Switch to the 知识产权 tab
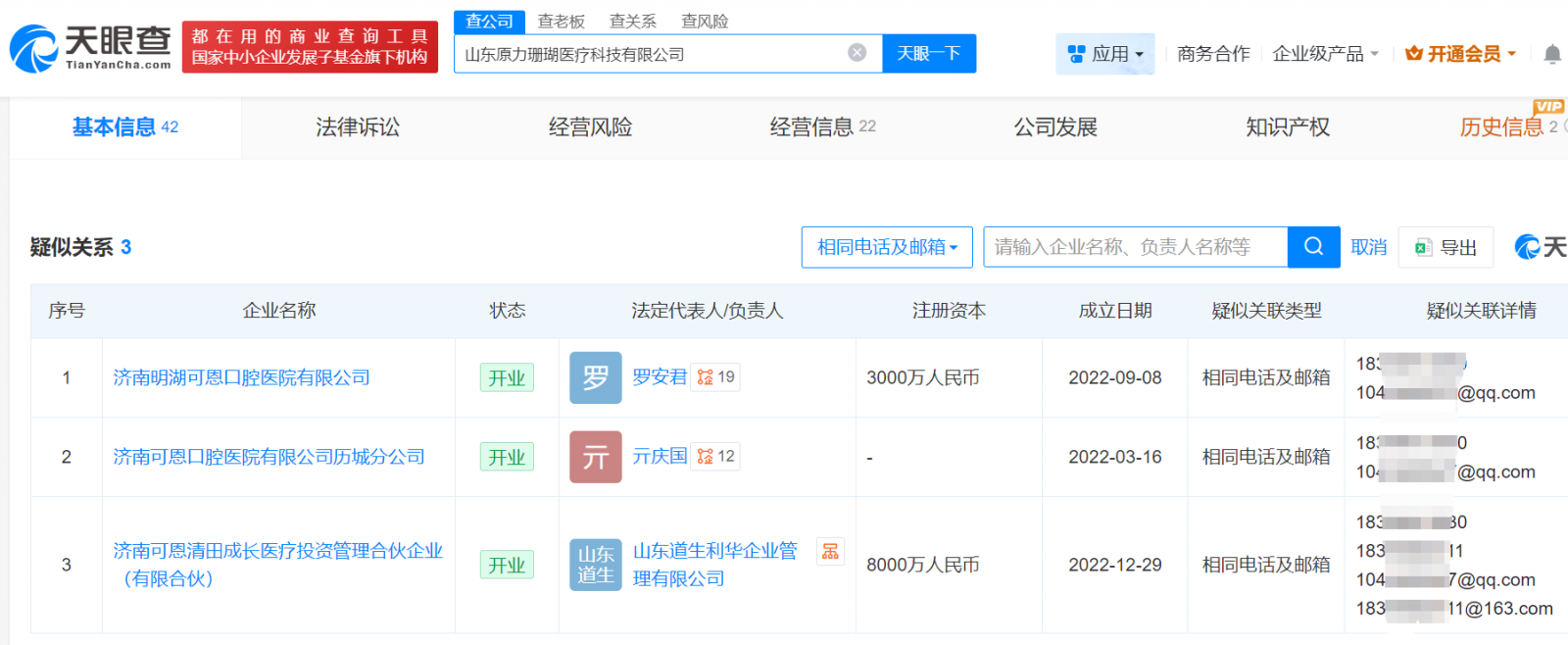Viewport: 1568px width, 645px height. click(x=1287, y=127)
